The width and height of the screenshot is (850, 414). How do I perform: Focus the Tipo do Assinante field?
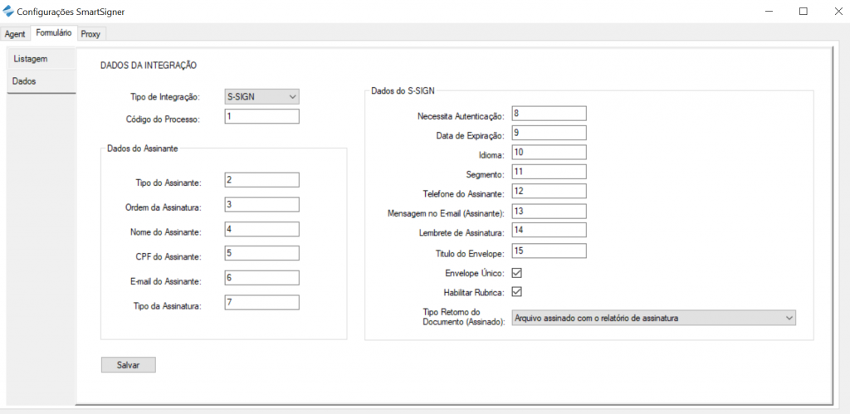(261, 180)
